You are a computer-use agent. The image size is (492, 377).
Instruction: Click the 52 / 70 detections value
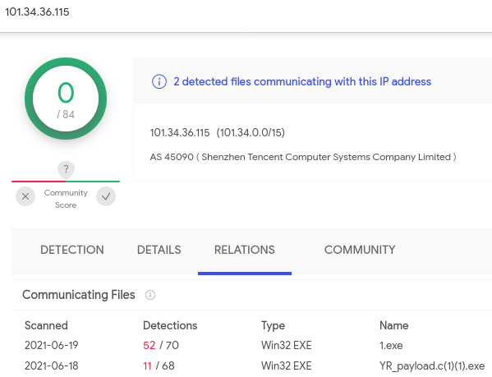pyautogui.click(x=161, y=345)
